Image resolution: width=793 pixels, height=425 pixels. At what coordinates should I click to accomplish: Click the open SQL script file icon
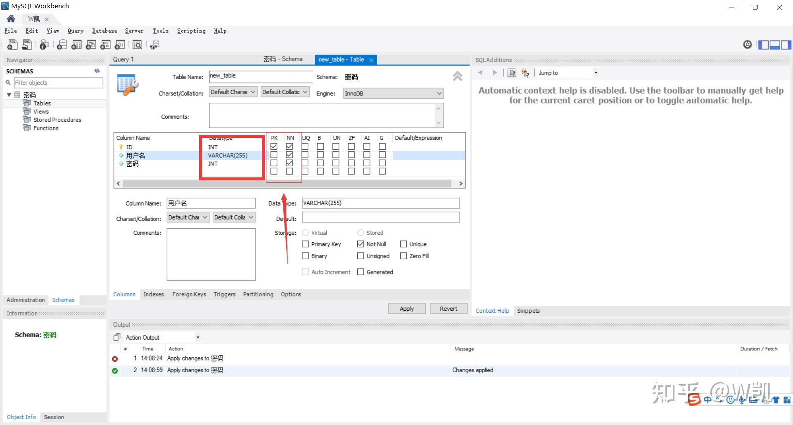[x=27, y=45]
